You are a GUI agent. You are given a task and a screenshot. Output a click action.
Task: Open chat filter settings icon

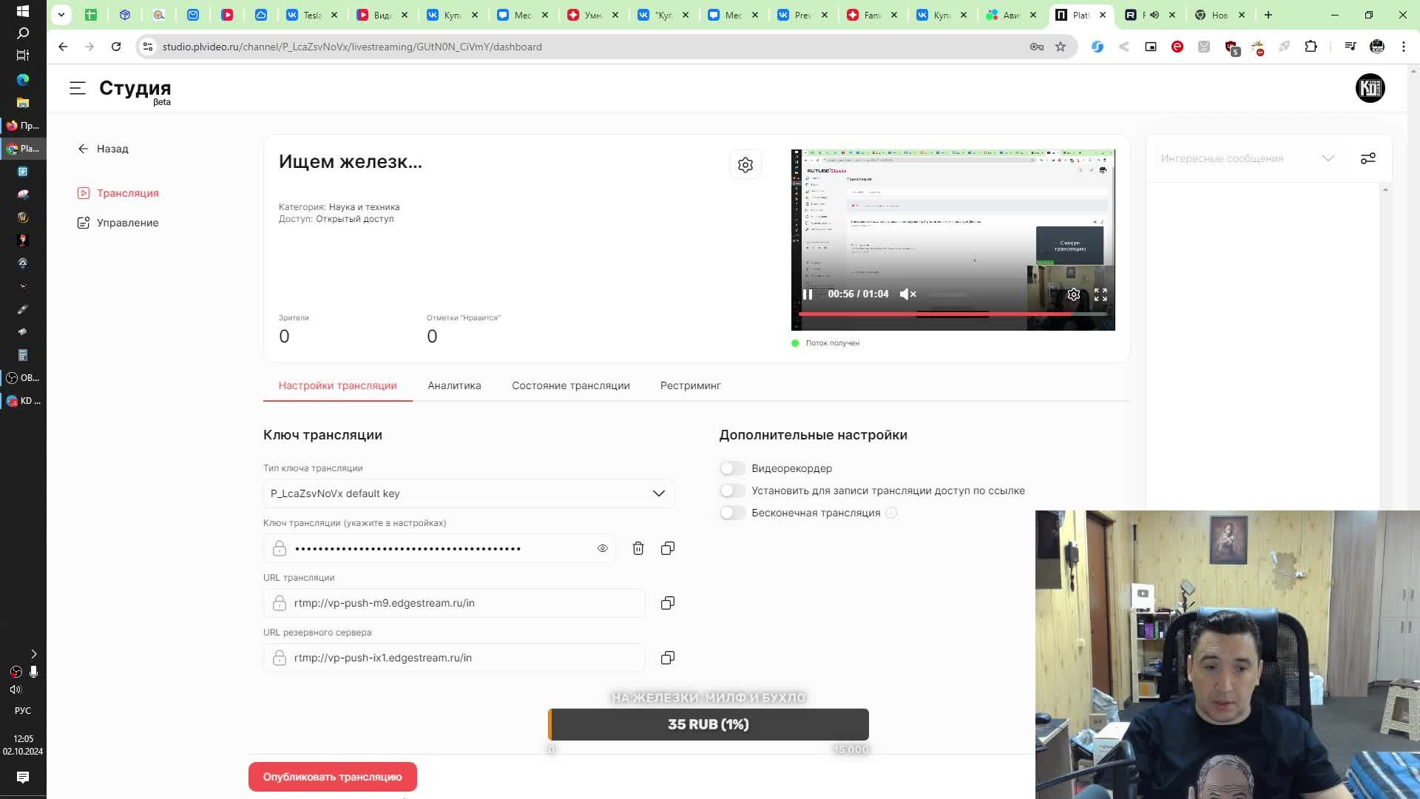pyautogui.click(x=1367, y=158)
